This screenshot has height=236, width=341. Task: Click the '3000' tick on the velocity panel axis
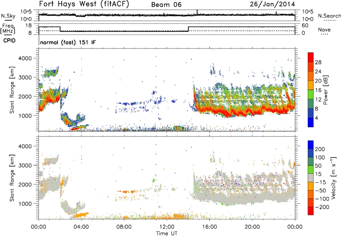tap(25, 165)
